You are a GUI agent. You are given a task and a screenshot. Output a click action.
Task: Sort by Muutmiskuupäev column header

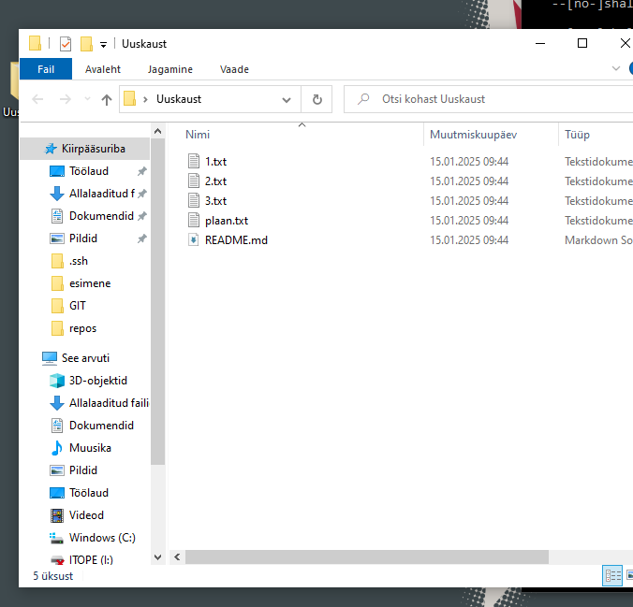(x=473, y=135)
